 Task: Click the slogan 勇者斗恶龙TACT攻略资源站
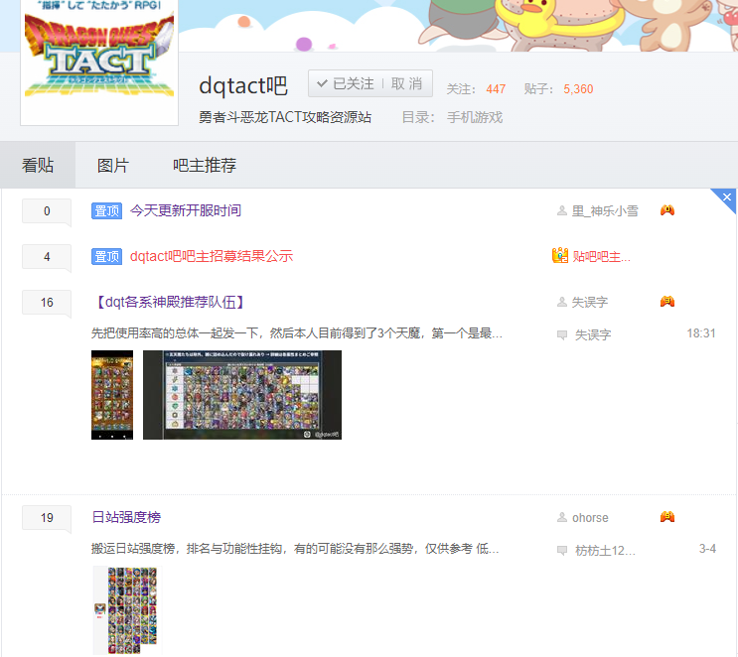[x=285, y=117]
